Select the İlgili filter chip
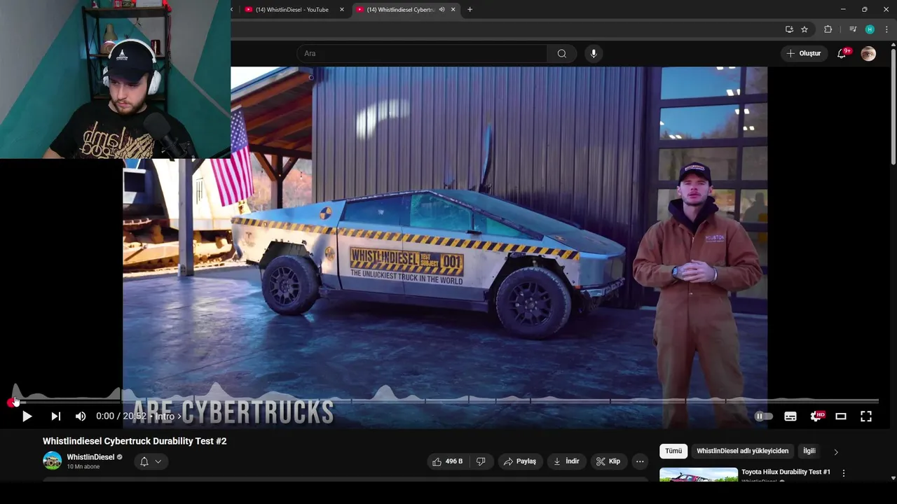The height and width of the screenshot is (504, 897). click(x=809, y=451)
